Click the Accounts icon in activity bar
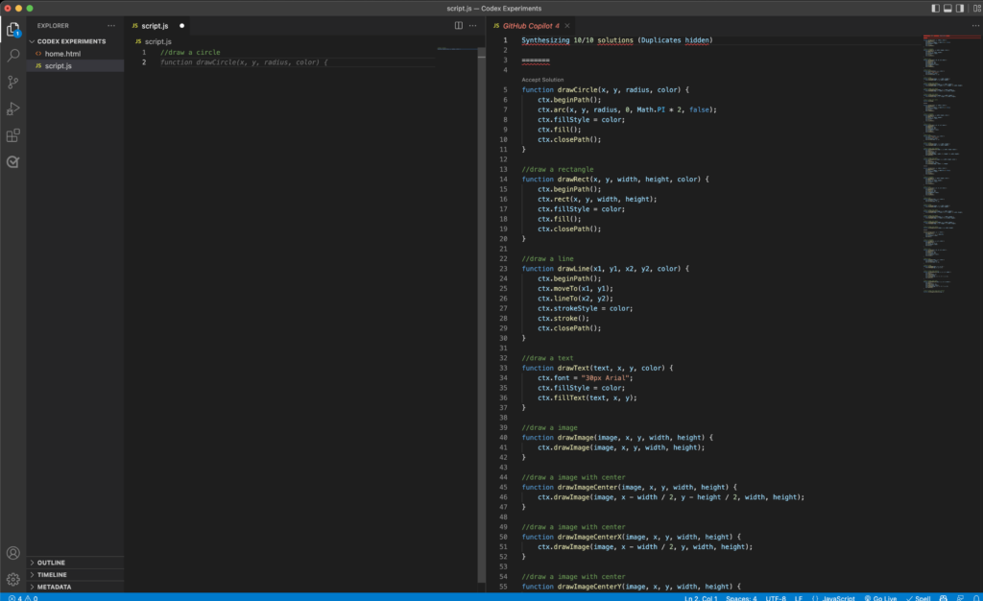 (x=12, y=553)
